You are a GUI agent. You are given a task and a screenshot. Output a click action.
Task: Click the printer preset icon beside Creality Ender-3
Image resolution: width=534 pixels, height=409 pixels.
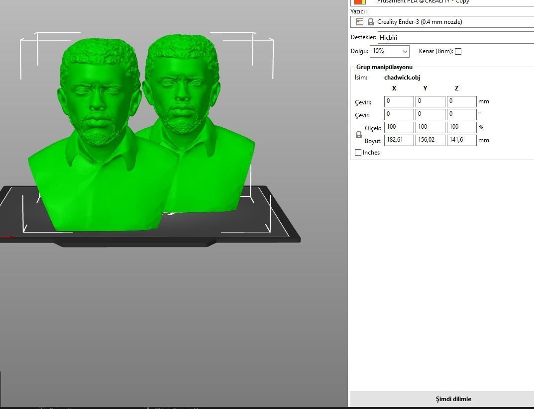click(x=360, y=22)
